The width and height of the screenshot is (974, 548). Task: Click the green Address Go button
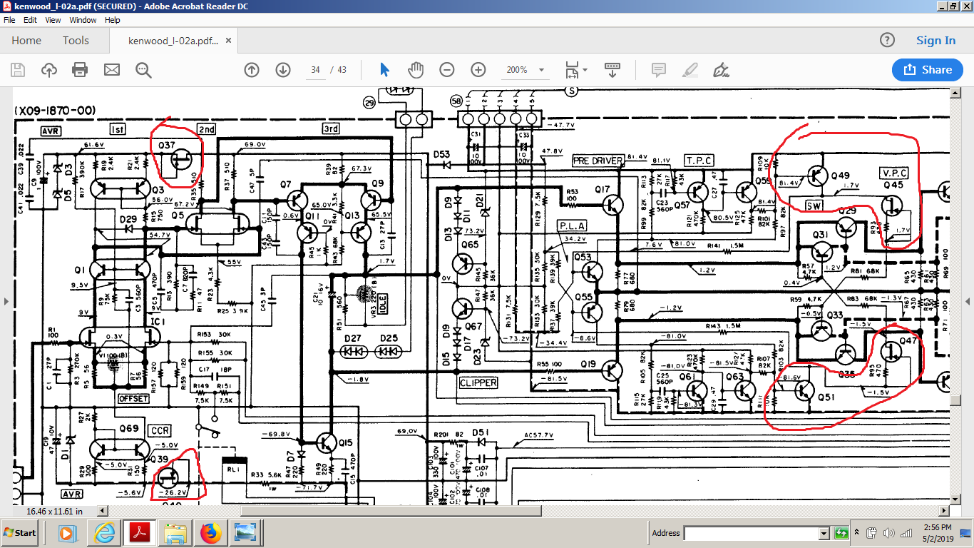point(841,533)
